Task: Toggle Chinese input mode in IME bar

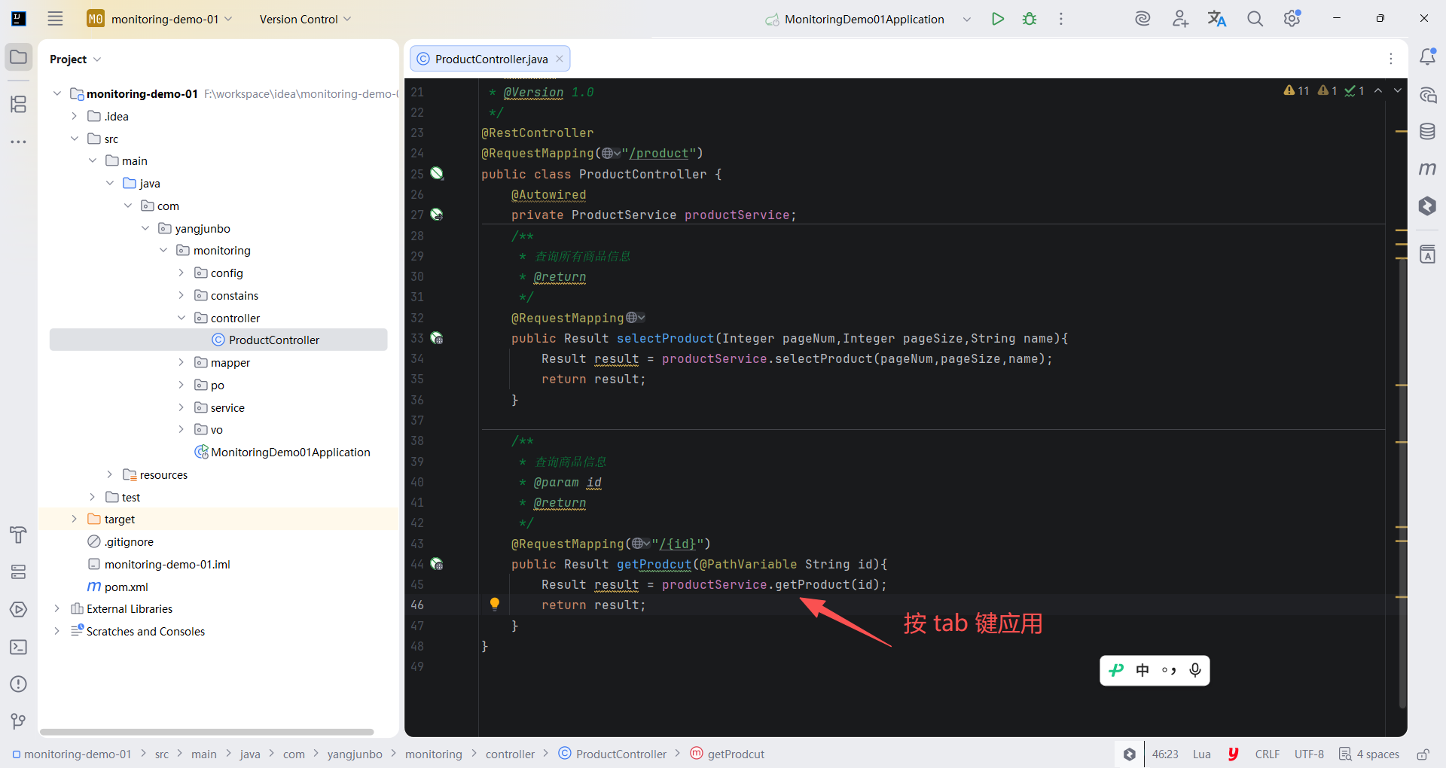Action: [x=1142, y=670]
